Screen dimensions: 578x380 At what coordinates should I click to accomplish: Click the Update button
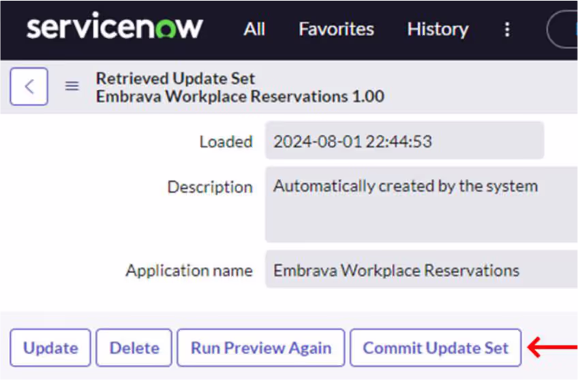(x=50, y=347)
